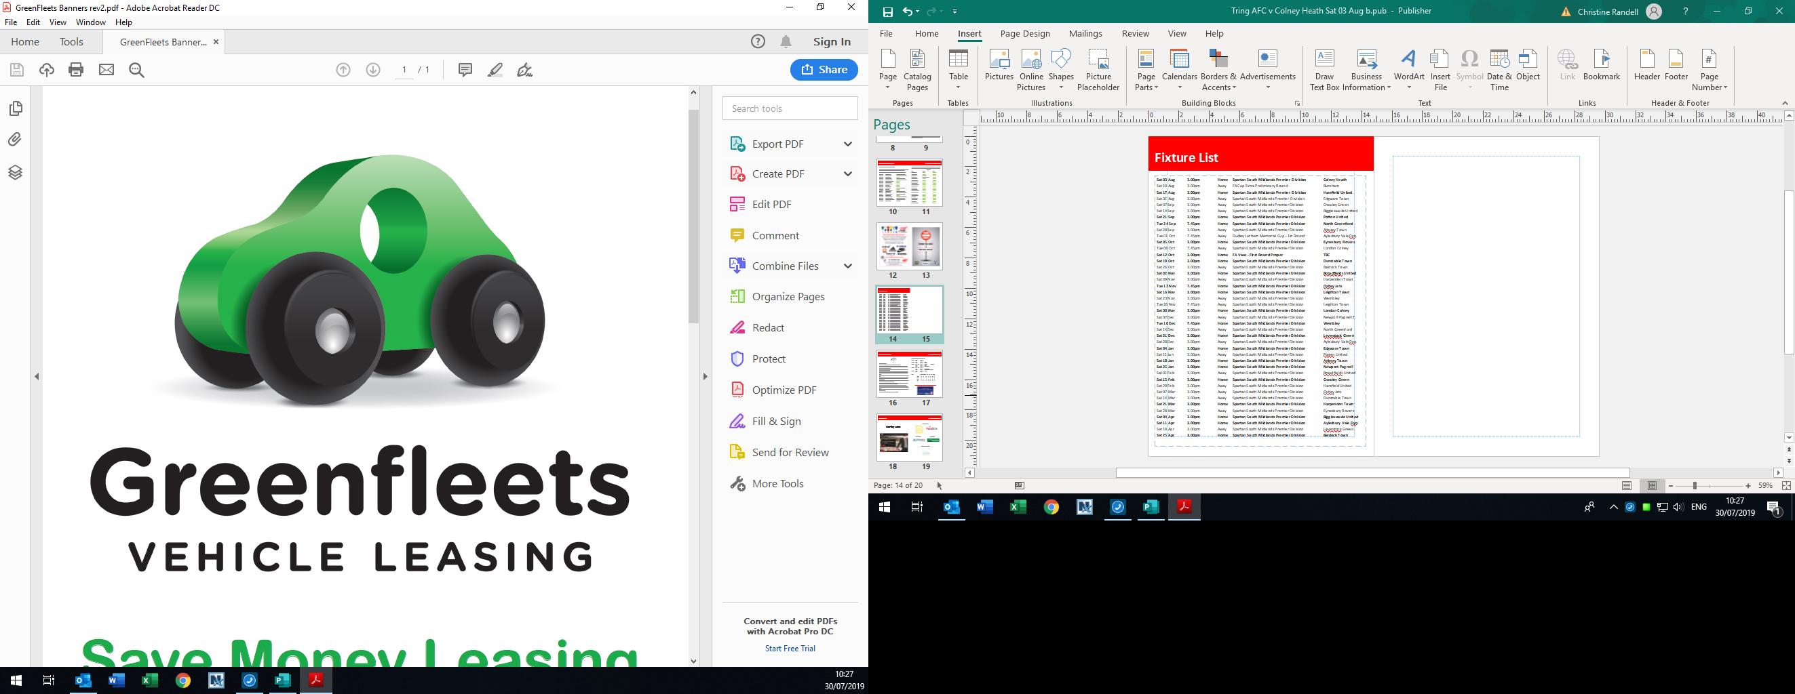Screen dimensions: 1795x694
Task: Click Sign In in Acrobat
Action: [x=831, y=42]
